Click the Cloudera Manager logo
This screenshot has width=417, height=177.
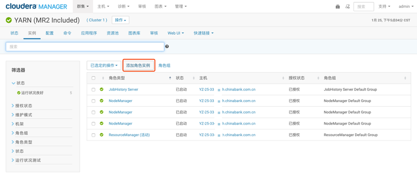[36, 6]
